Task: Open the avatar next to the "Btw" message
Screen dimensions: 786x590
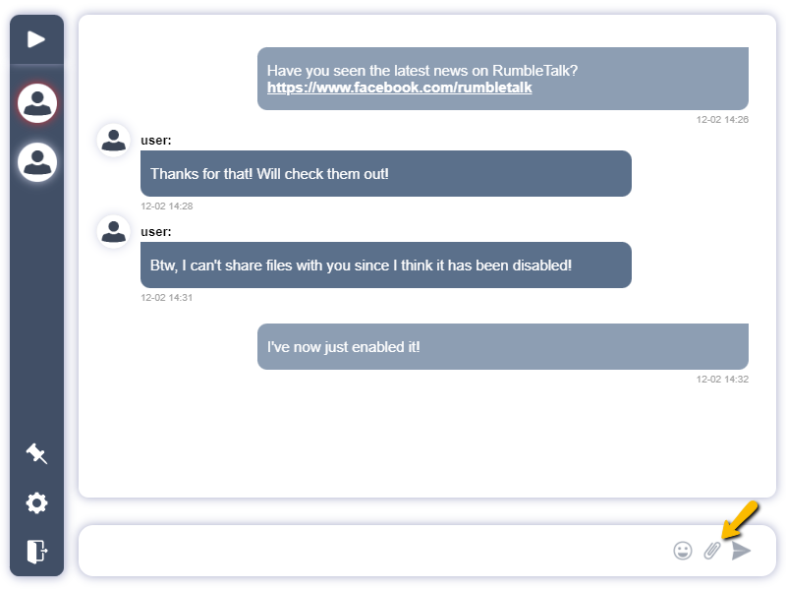Action: [x=114, y=231]
